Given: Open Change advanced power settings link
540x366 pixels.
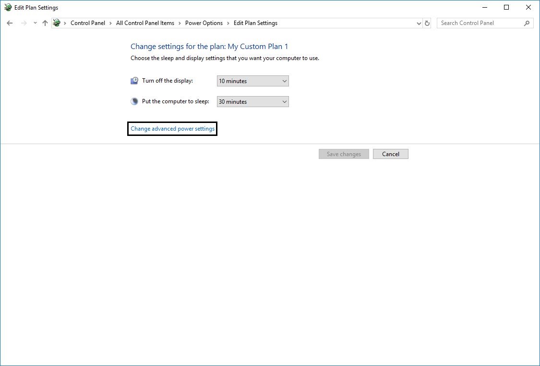Looking at the screenshot, I should pos(172,128).
